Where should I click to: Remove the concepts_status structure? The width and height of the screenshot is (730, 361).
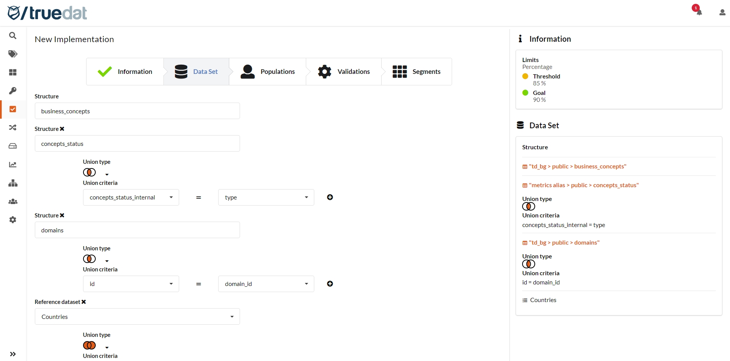[x=62, y=129]
